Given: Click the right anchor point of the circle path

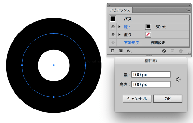Looking at the screenshot, I should pyautogui.click(x=86, y=65).
